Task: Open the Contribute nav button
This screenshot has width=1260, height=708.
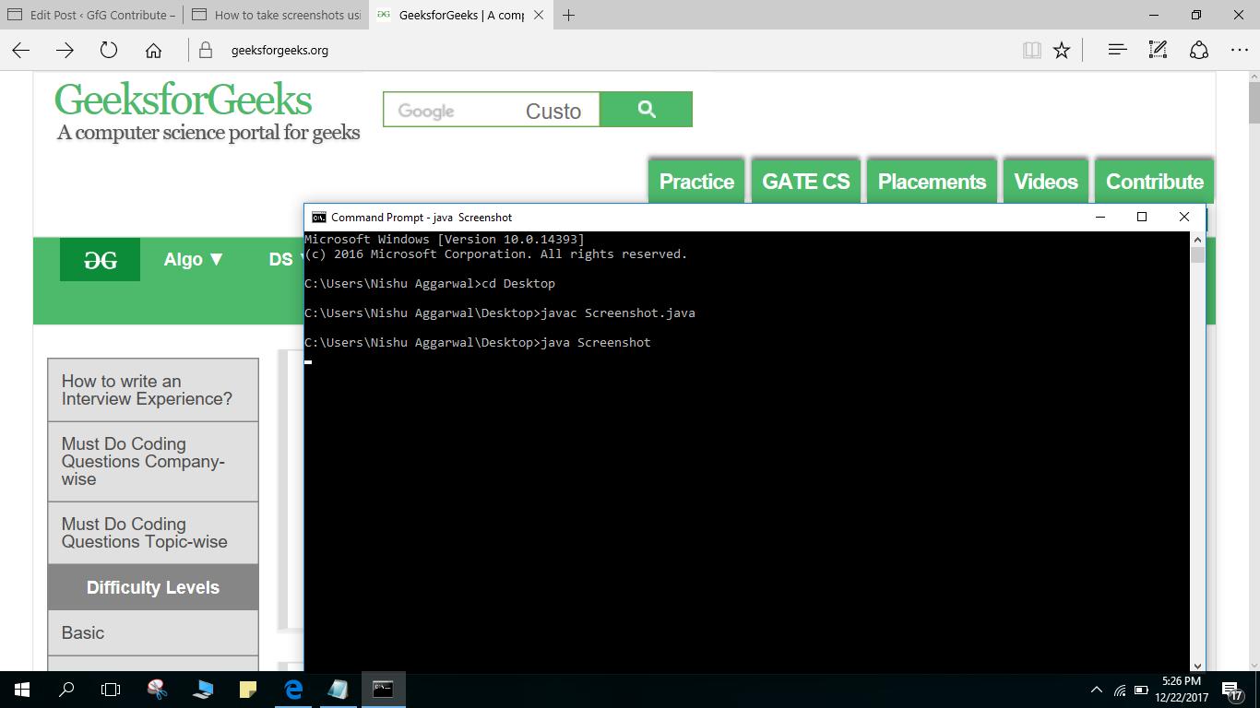Action: point(1154,181)
